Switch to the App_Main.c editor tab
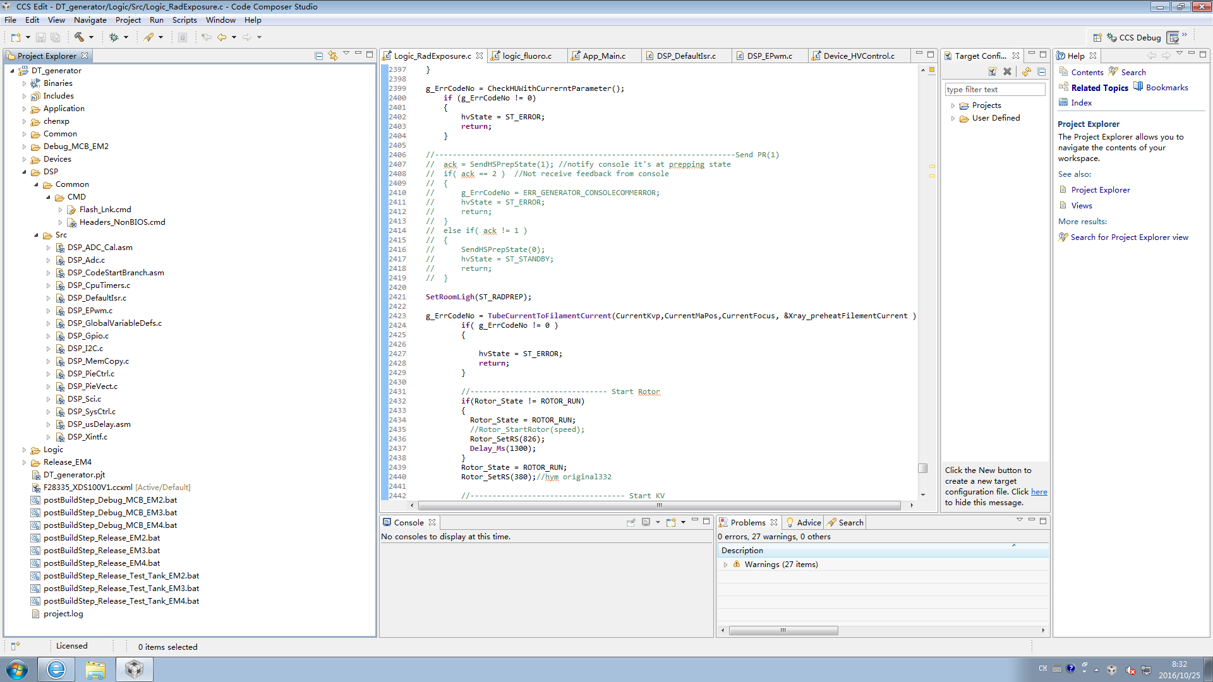 coord(603,56)
